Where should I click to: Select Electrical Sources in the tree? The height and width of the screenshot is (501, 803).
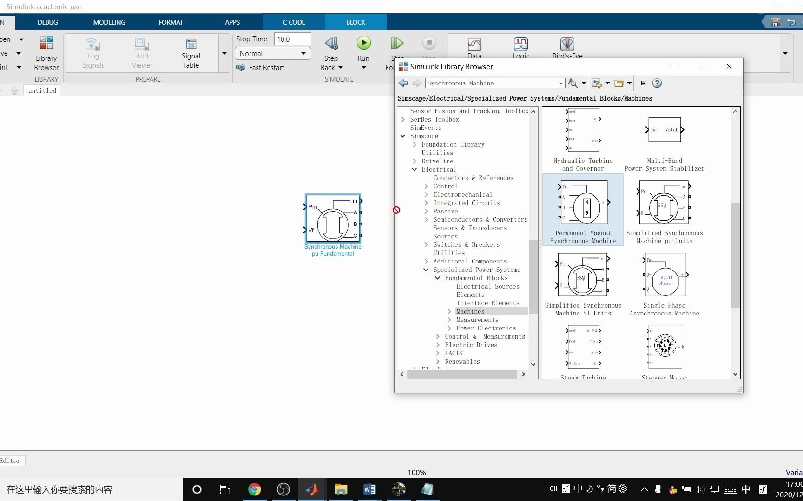488,286
